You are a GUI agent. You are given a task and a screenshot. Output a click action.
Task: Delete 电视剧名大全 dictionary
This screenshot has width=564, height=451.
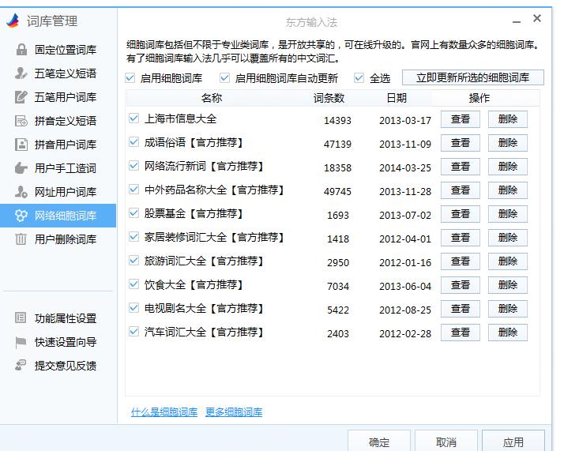click(x=508, y=309)
